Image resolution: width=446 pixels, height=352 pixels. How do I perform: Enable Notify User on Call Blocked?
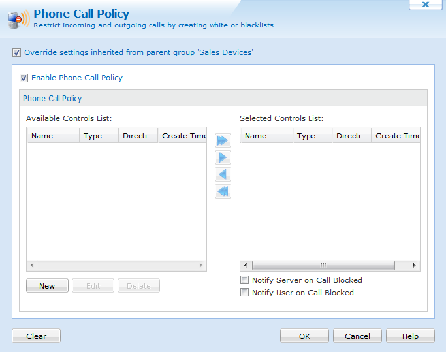tap(244, 293)
